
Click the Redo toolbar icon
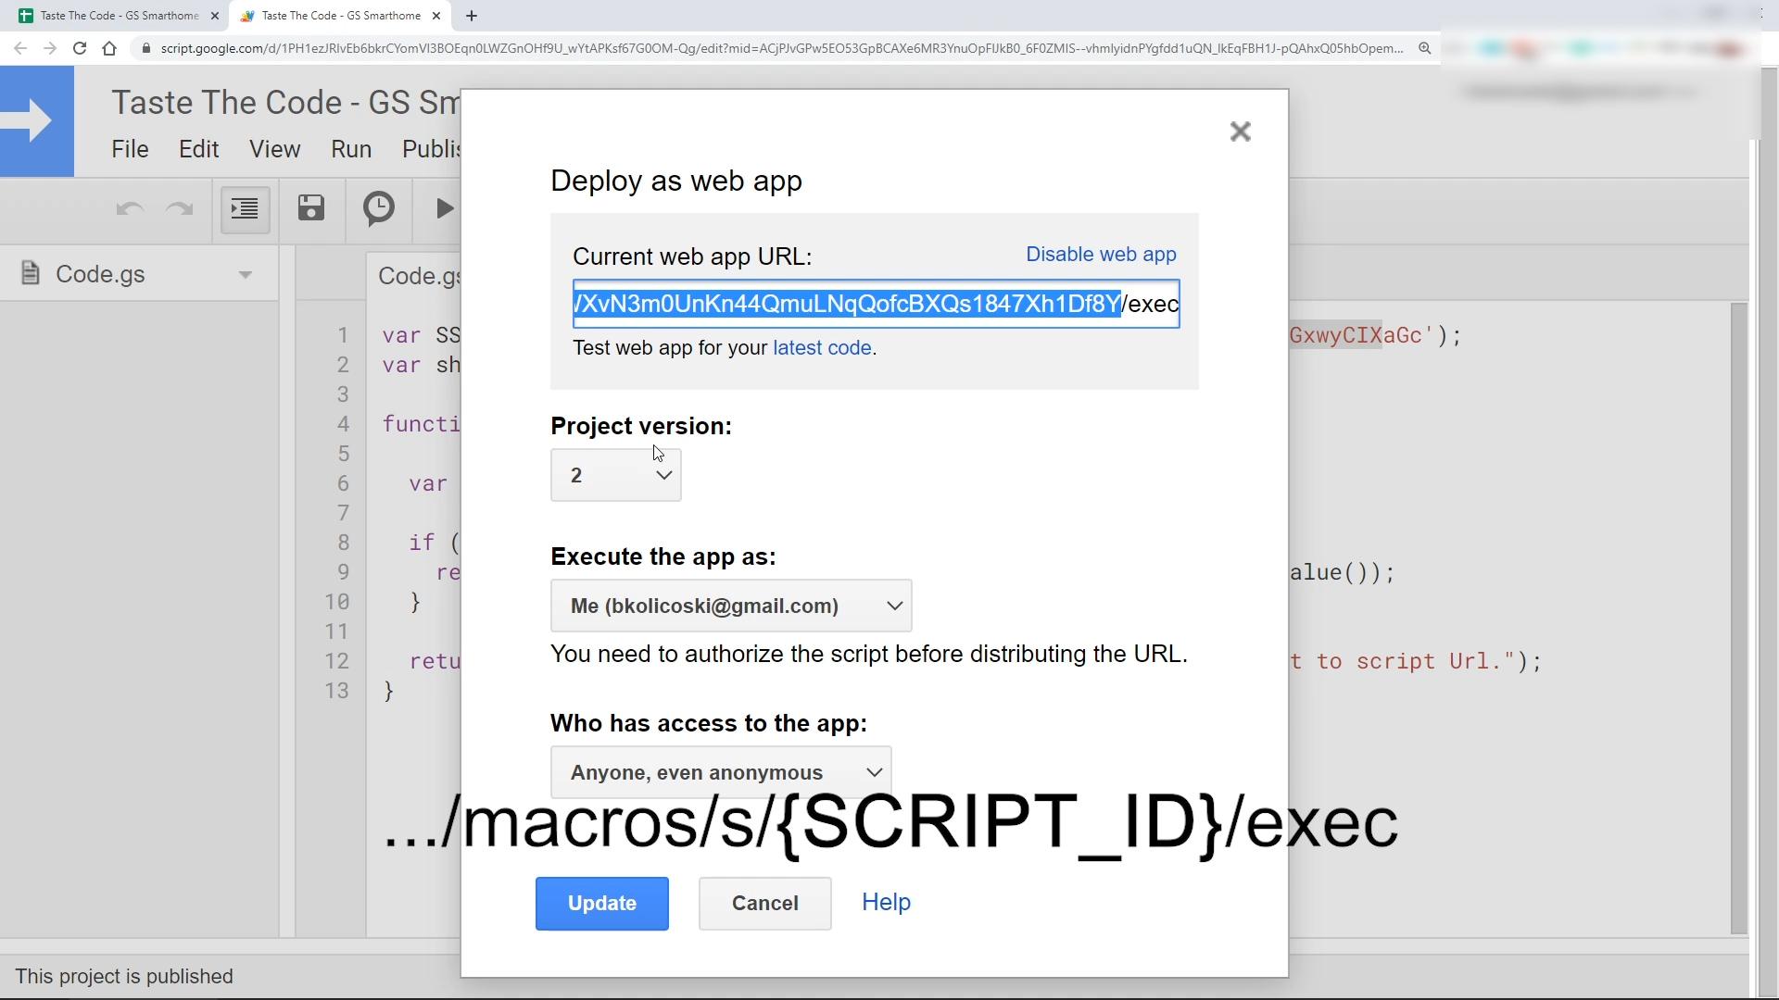point(179,209)
